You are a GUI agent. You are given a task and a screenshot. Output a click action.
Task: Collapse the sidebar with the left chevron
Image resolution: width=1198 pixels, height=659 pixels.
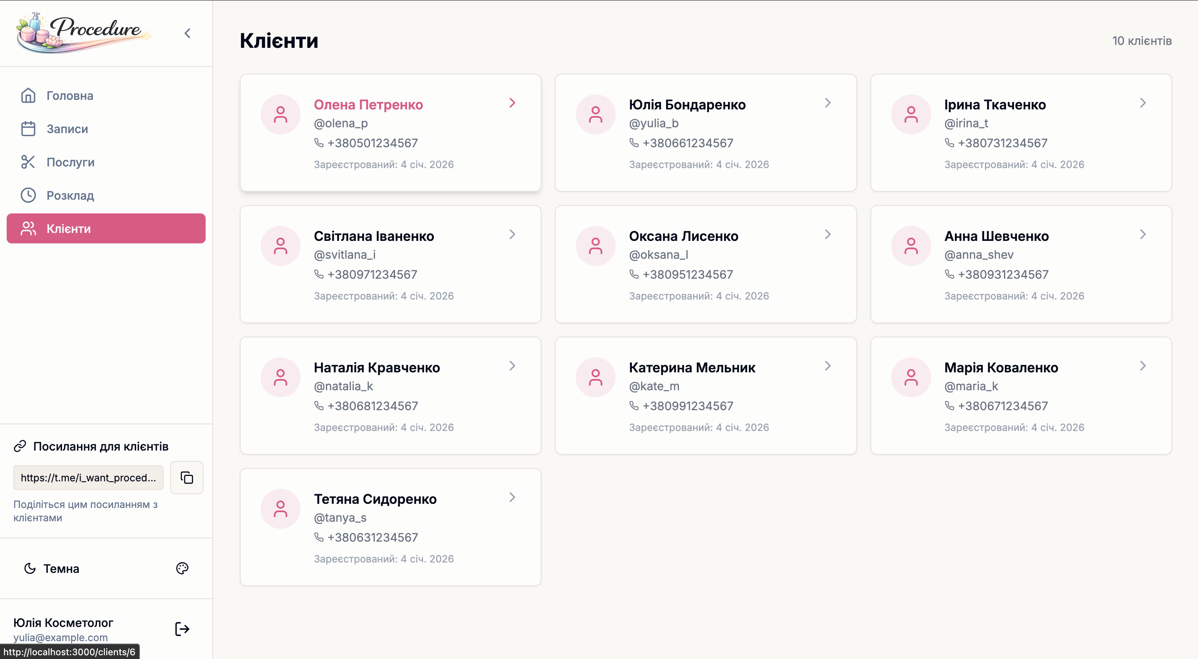[187, 33]
